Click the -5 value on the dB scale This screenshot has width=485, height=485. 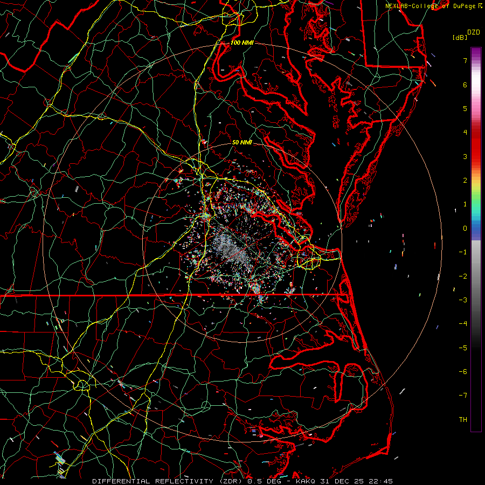point(463,348)
